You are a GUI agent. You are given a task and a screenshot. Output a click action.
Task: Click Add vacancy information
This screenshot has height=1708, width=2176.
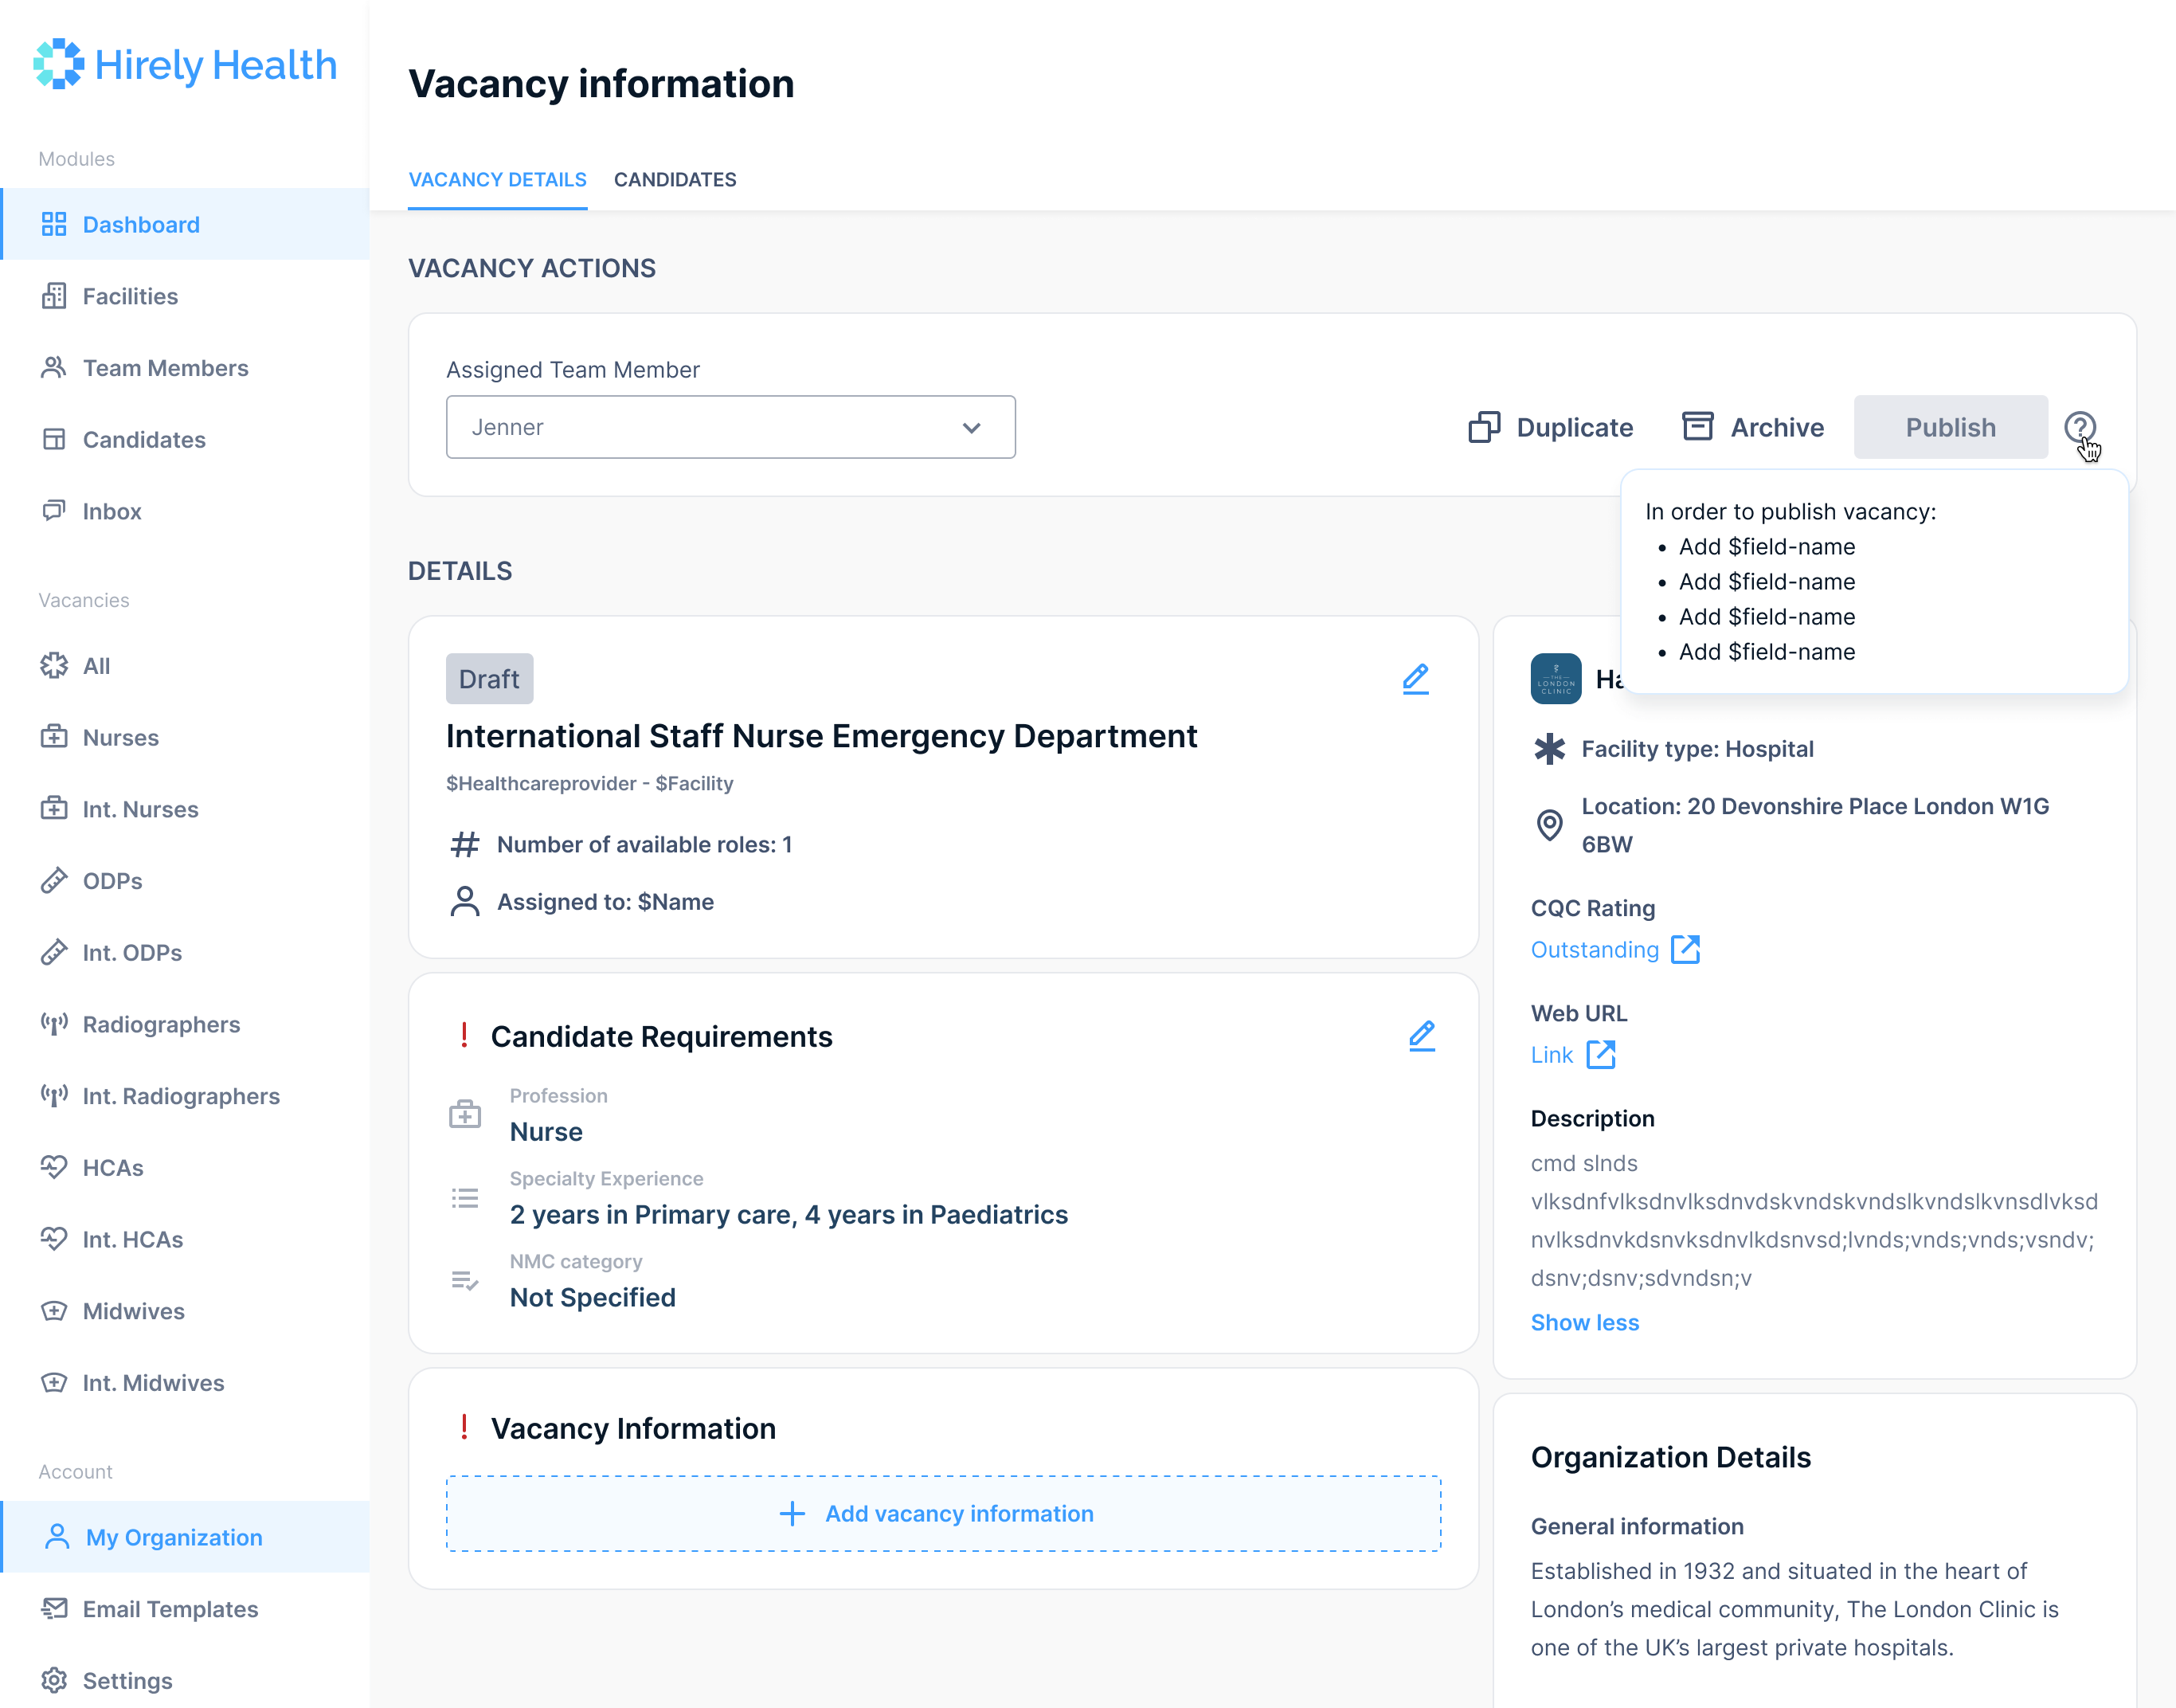tap(942, 1513)
